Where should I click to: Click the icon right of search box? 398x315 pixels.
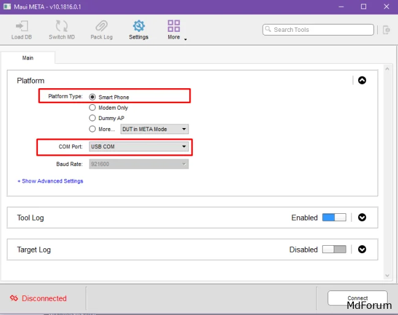pos(386,29)
